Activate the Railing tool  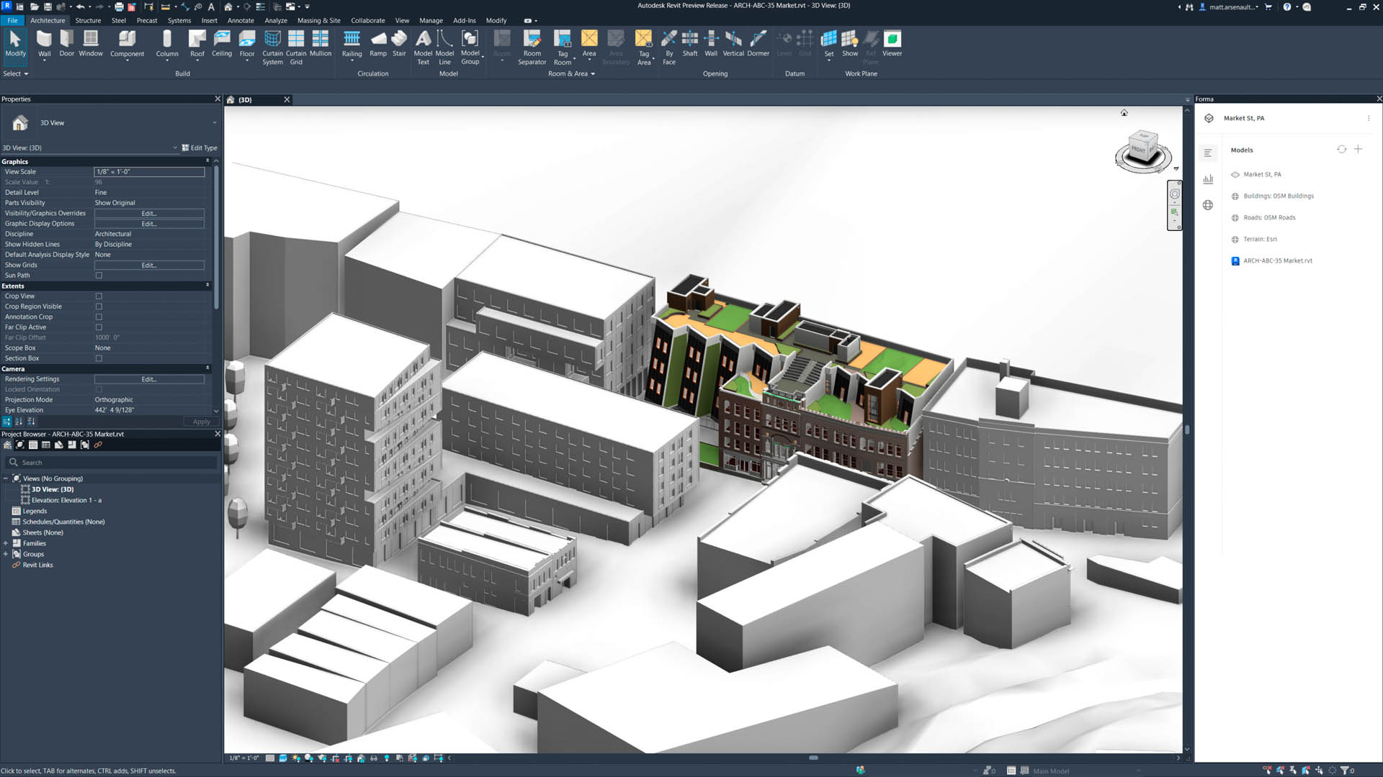[x=352, y=43]
